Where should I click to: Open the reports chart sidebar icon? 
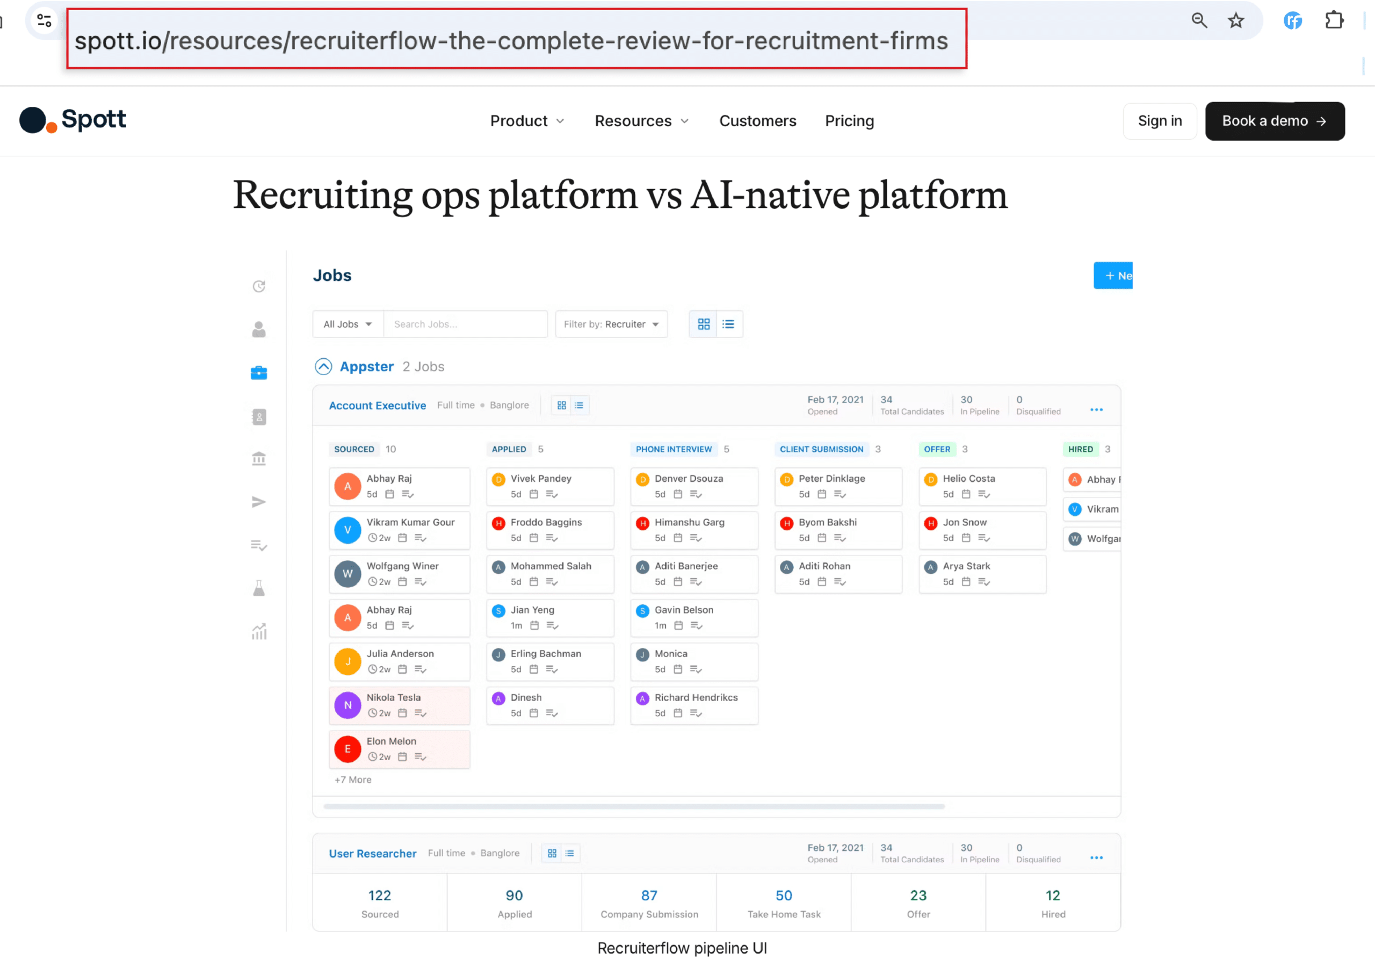click(x=259, y=631)
